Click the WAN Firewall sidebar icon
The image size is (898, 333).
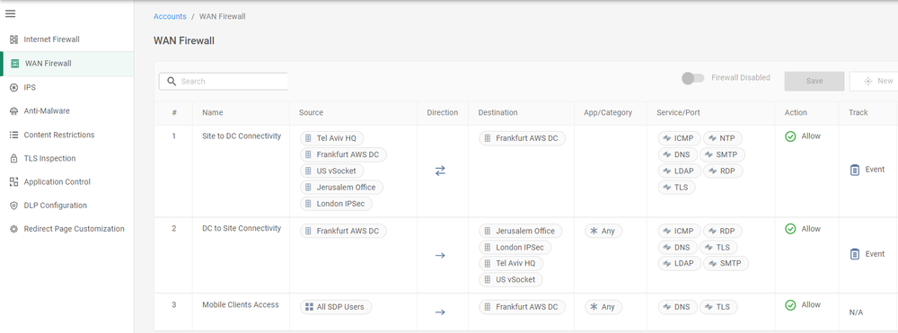tap(15, 64)
